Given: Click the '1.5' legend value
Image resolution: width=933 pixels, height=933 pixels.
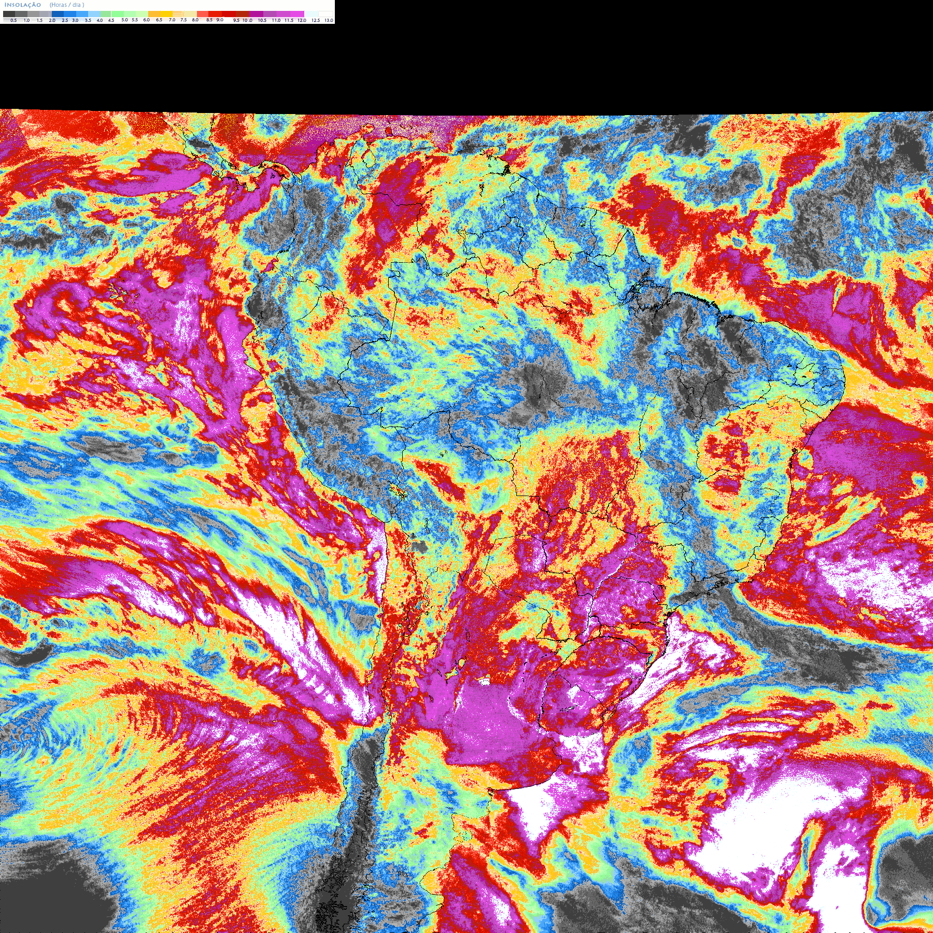Looking at the screenshot, I should [39, 20].
